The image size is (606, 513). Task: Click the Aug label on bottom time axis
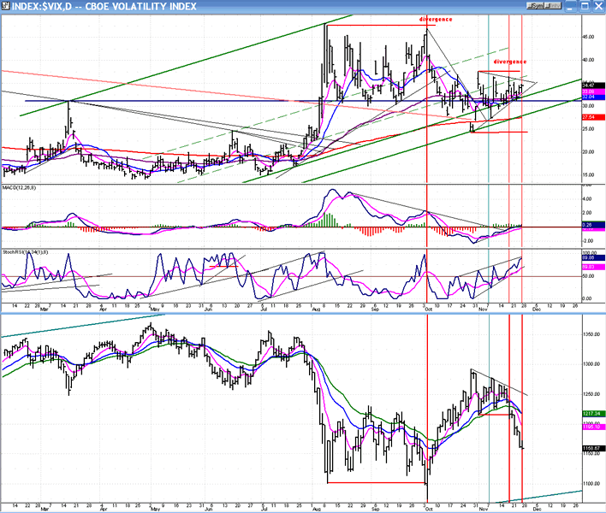coord(317,508)
